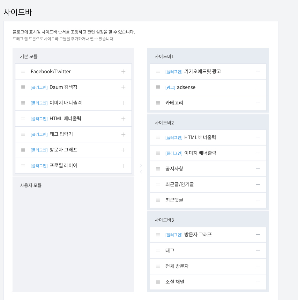The width and height of the screenshot is (298, 300).
Task: Remove 전체 방문자 with its minus icon
Action: point(258,266)
